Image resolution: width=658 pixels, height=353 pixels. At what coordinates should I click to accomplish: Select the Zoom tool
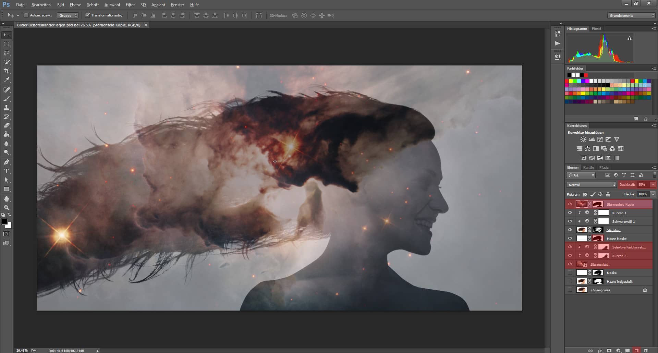click(x=6, y=208)
